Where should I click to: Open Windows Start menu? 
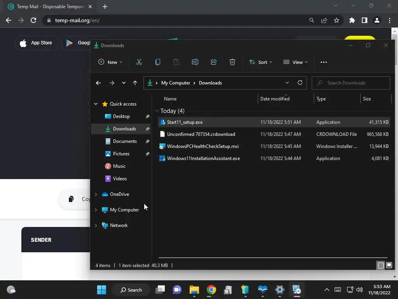click(x=101, y=290)
